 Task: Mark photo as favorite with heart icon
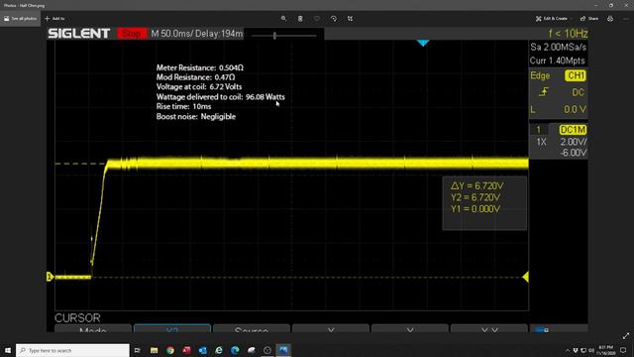click(317, 19)
